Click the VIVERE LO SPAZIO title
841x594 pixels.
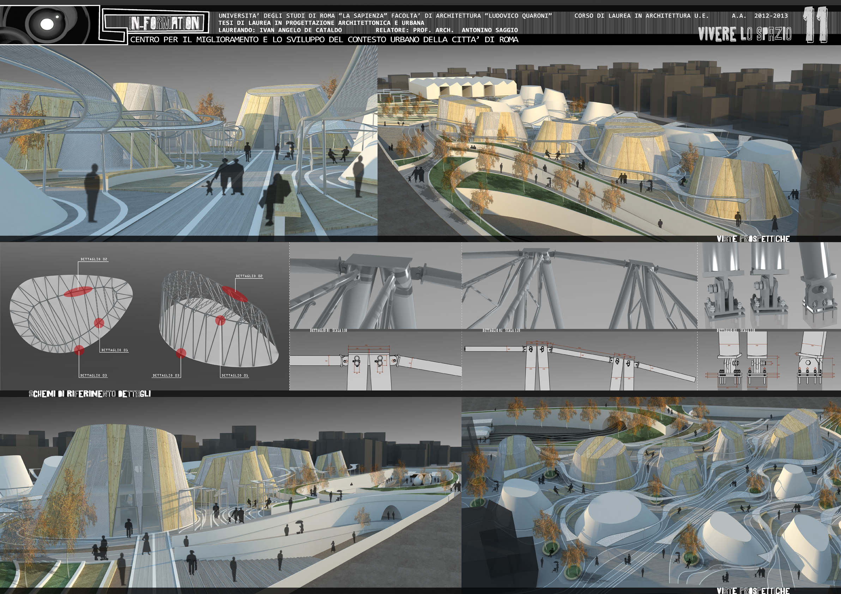click(x=744, y=34)
